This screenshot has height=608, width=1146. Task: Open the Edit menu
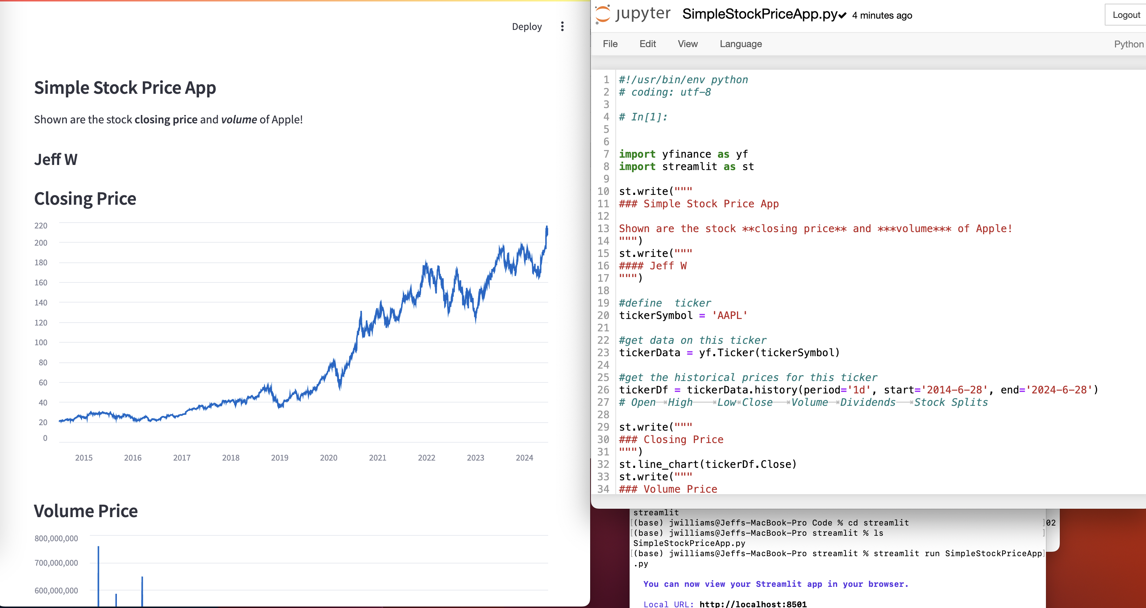click(647, 44)
